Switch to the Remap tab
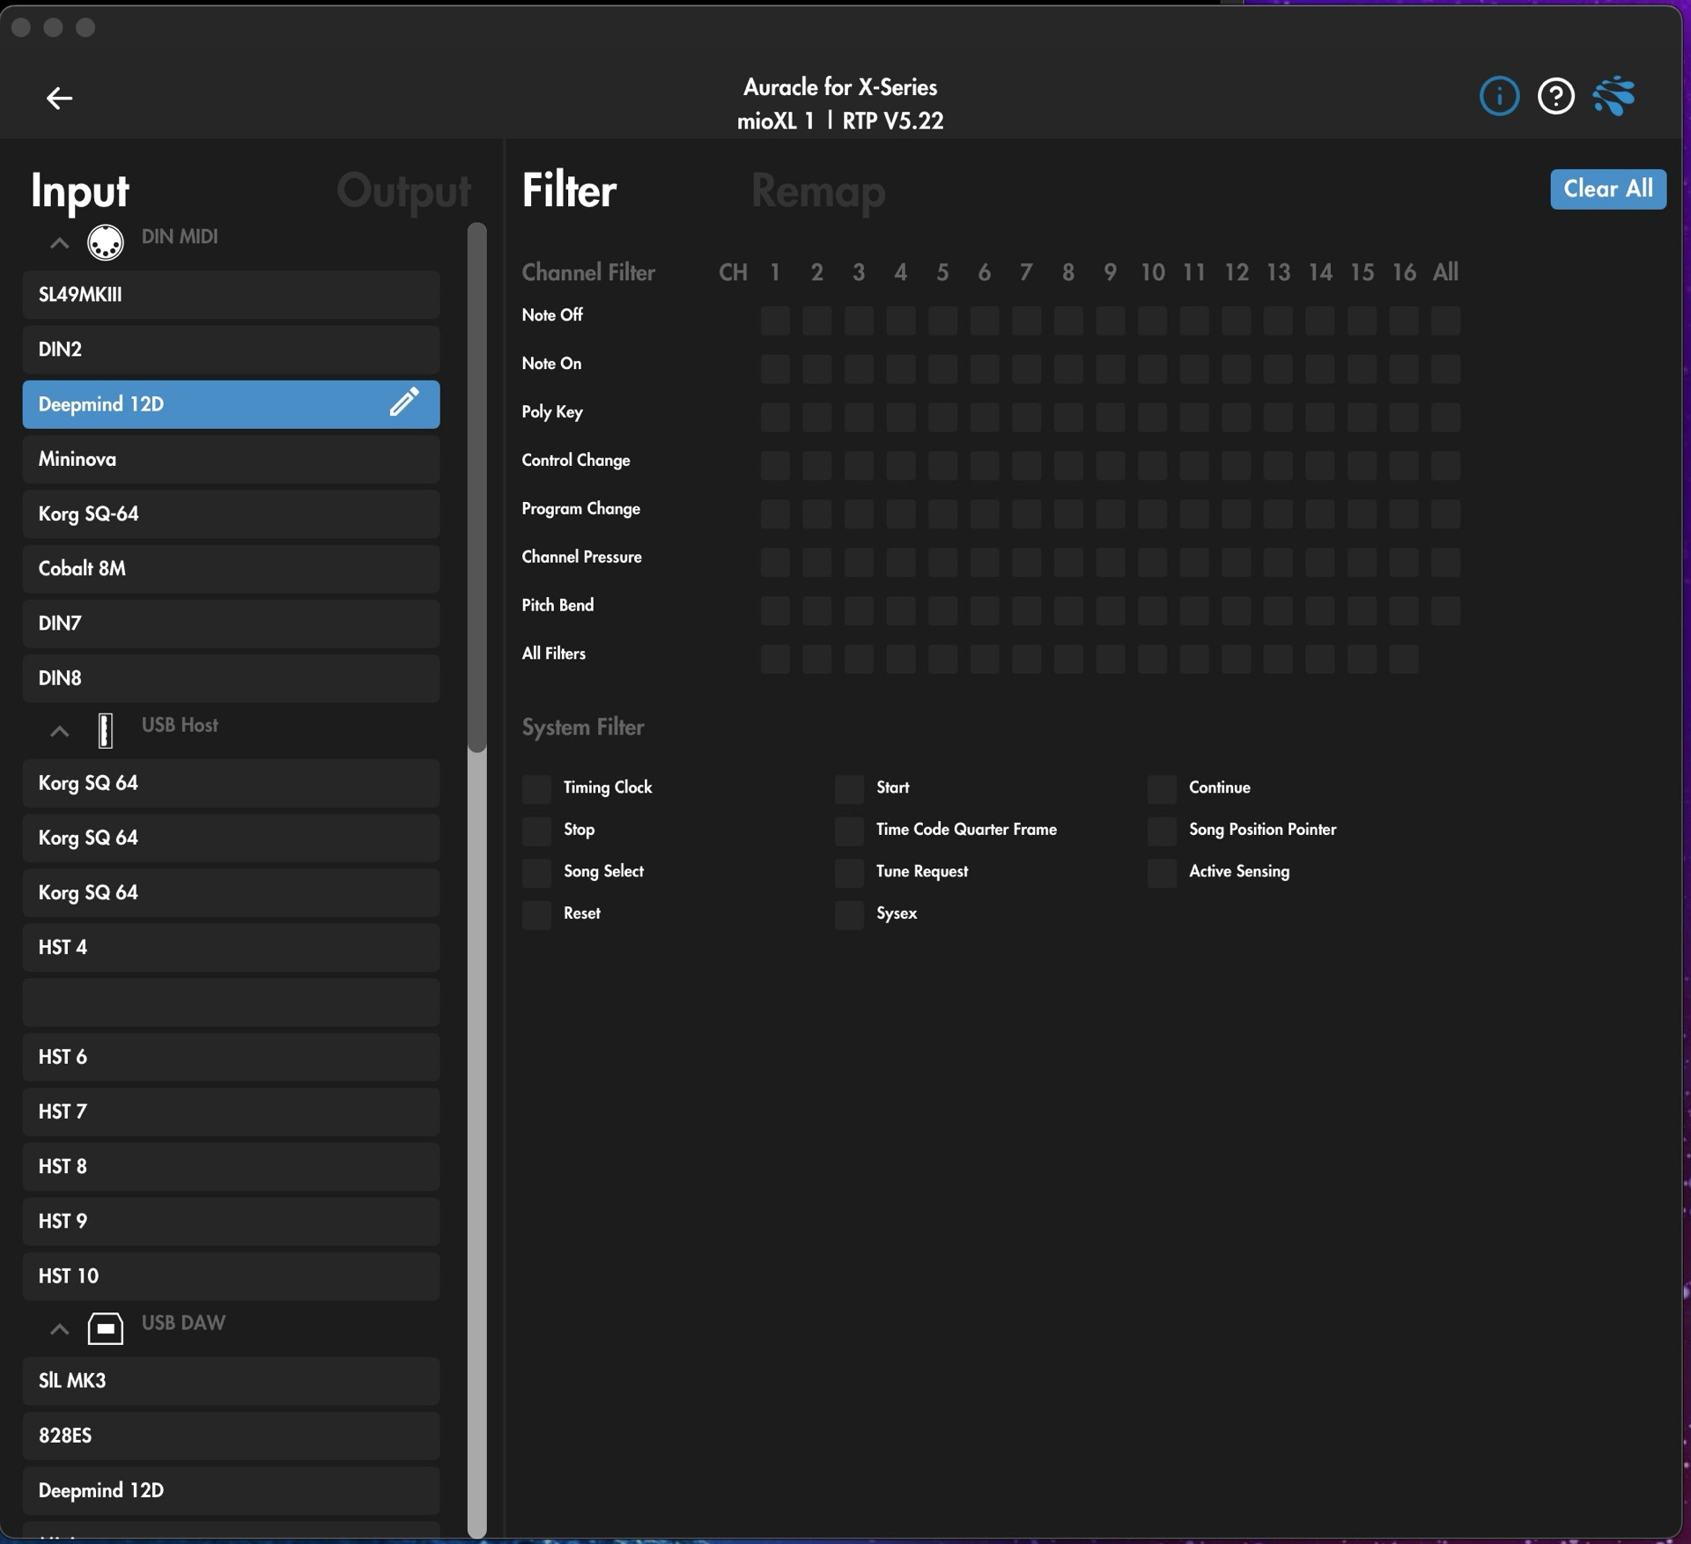This screenshot has height=1544, width=1691. coord(818,191)
